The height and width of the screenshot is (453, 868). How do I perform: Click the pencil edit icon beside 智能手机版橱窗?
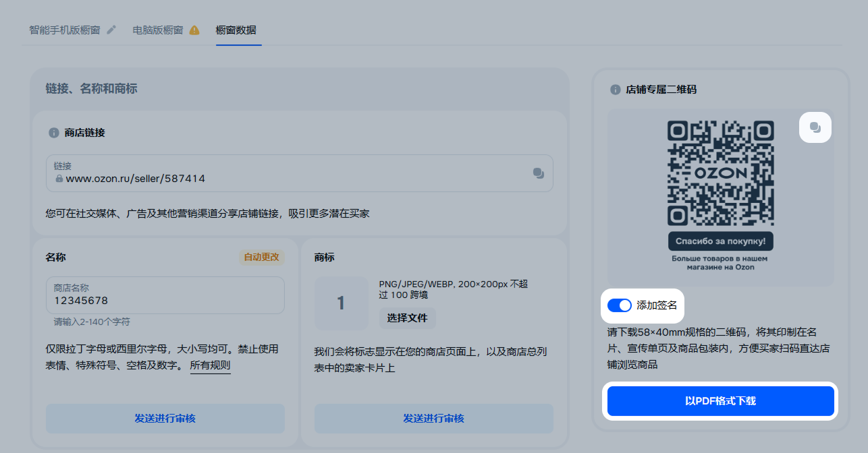(111, 30)
